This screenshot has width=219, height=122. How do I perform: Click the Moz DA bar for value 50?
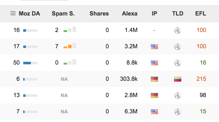30,63
